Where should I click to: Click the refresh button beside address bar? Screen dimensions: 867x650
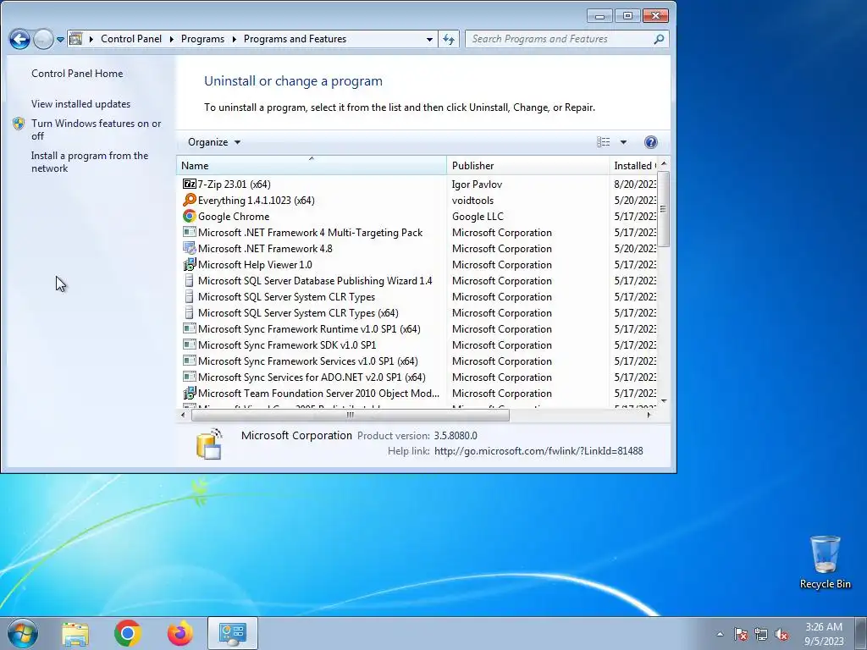[x=449, y=39]
